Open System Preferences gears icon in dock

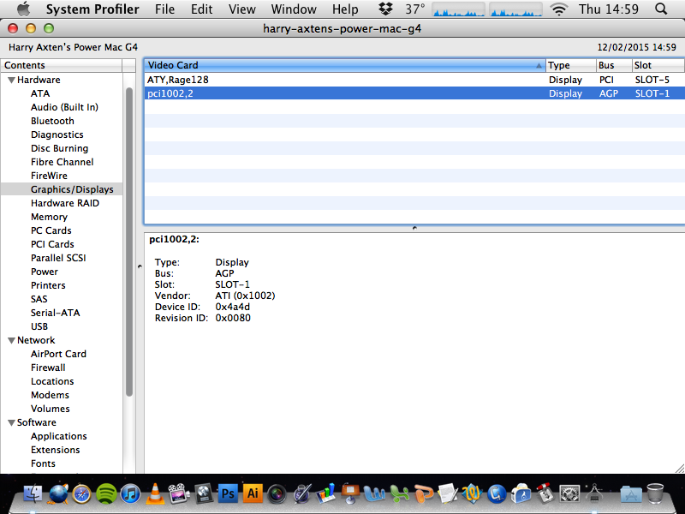point(569,494)
